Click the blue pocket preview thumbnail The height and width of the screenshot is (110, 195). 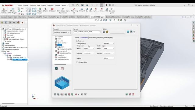[62, 82]
